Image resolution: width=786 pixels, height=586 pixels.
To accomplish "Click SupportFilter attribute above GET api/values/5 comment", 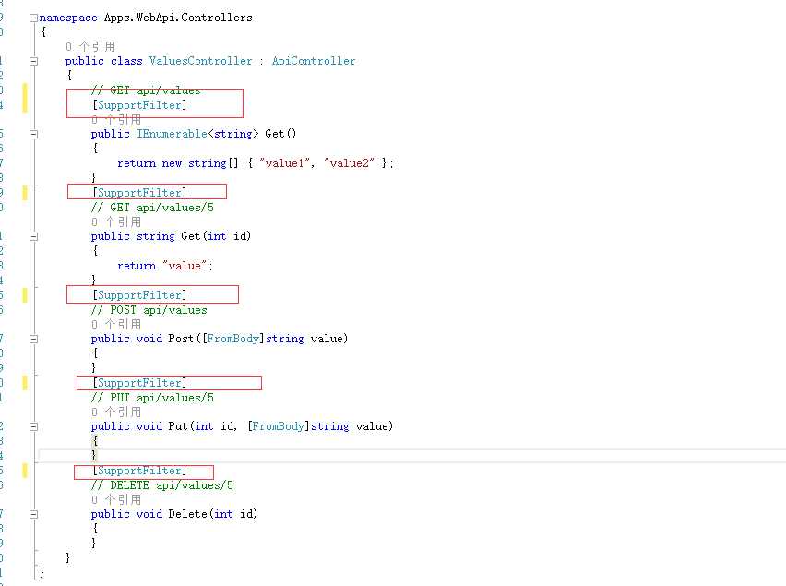I will click(x=139, y=193).
